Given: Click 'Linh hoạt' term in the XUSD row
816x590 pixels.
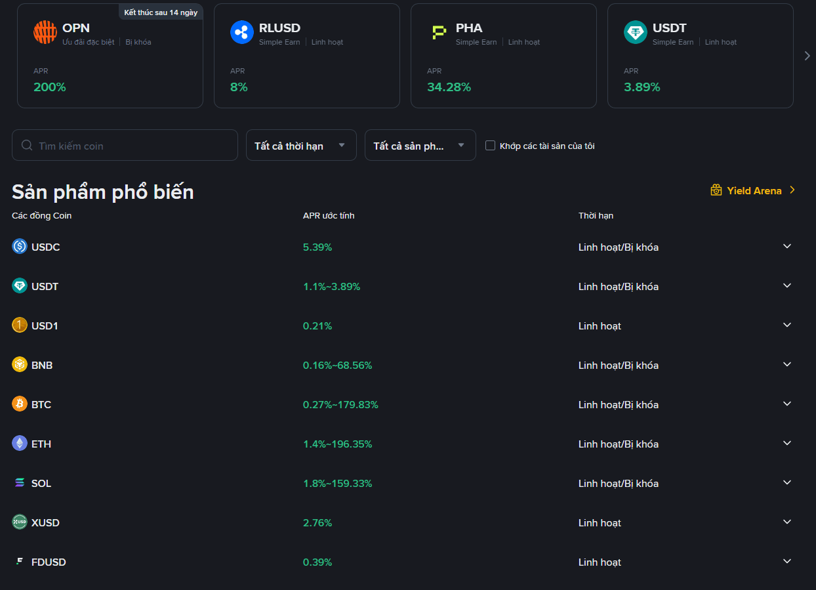Looking at the screenshot, I should pos(600,522).
